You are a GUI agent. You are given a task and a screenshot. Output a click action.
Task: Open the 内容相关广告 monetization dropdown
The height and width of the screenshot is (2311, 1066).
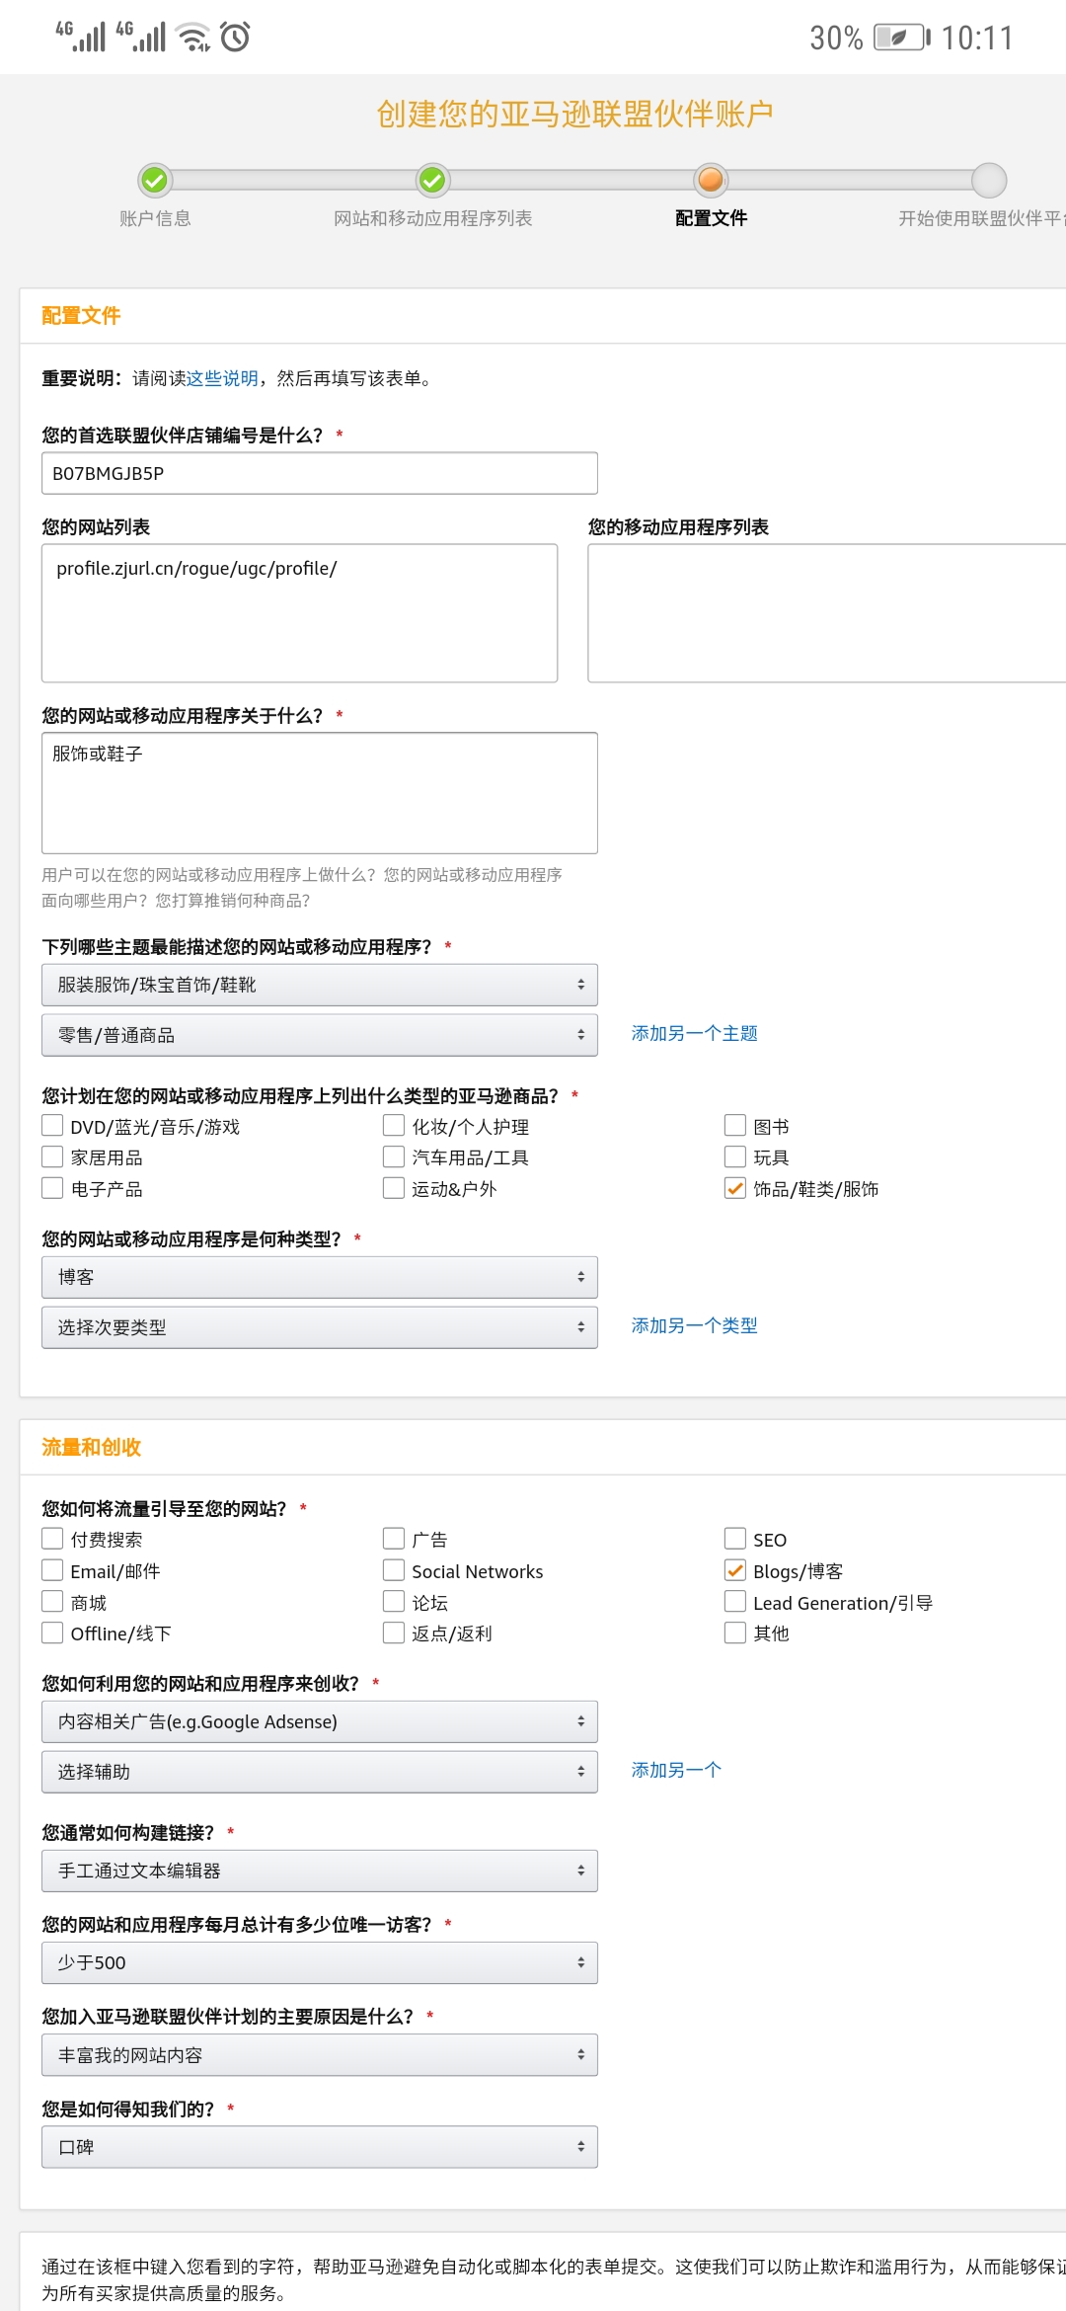click(320, 1721)
